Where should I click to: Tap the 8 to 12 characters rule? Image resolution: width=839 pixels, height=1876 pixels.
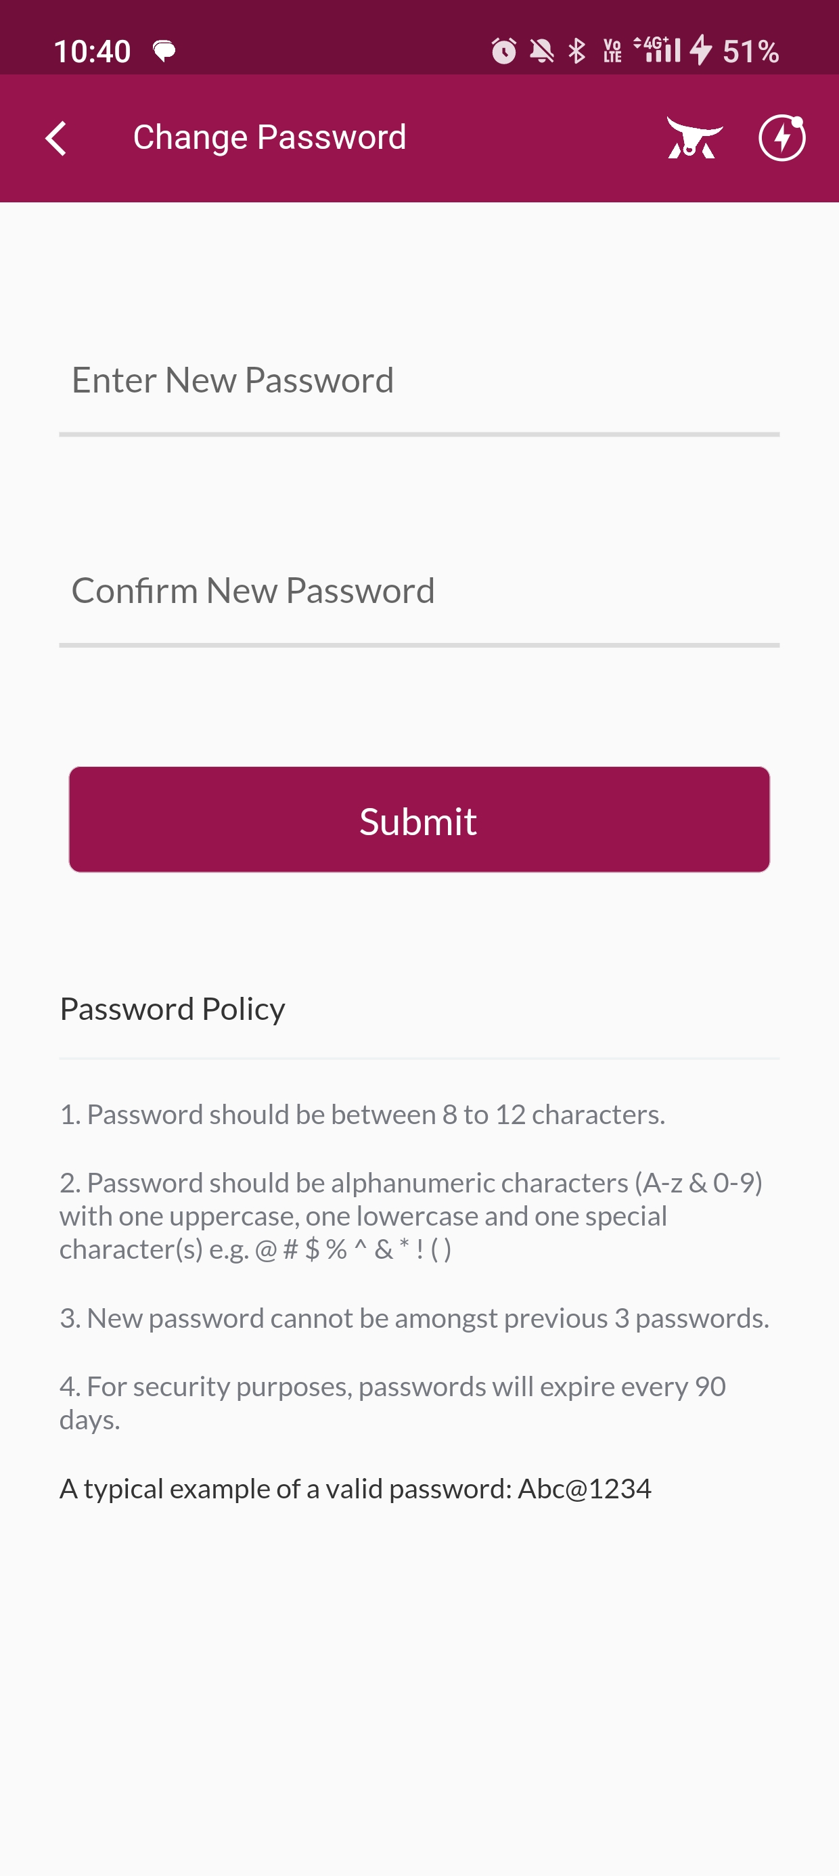point(362,1115)
